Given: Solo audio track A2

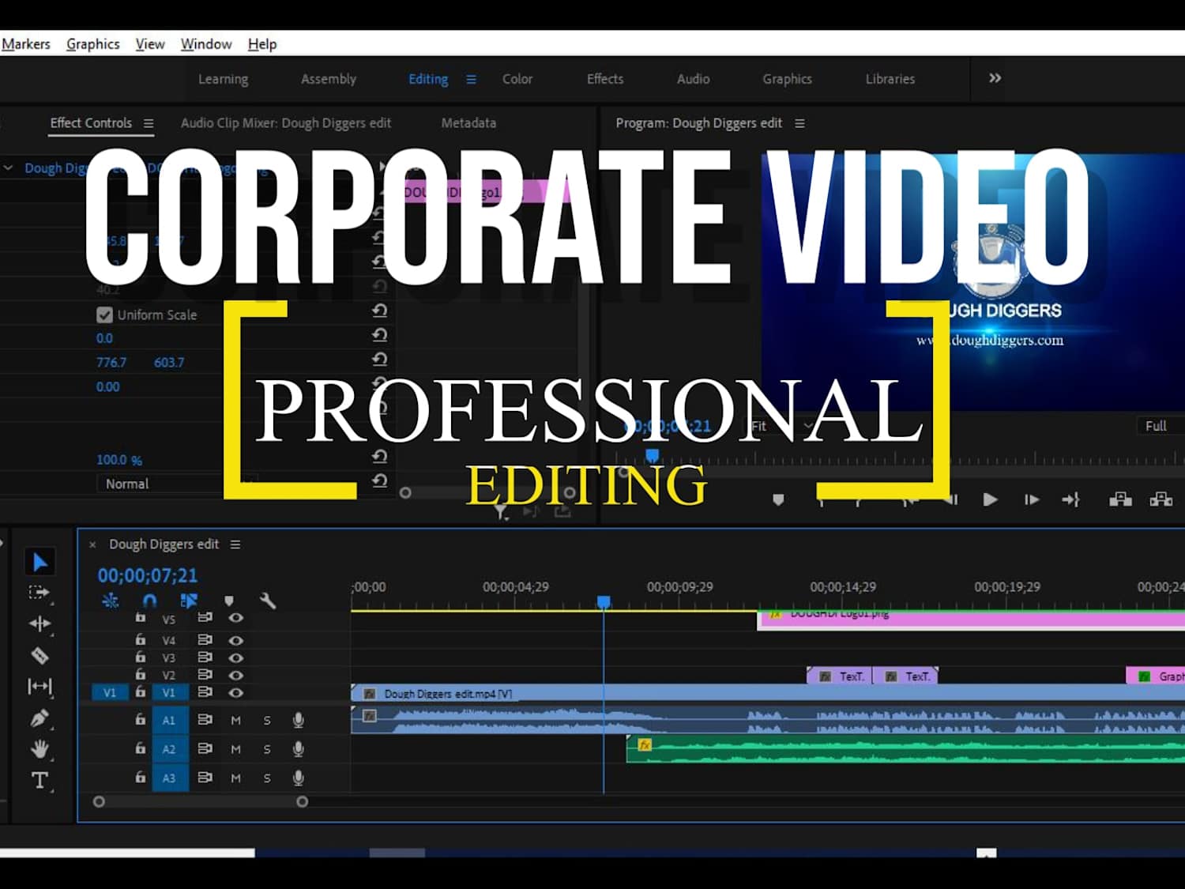Looking at the screenshot, I should pyautogui.click(x=267, y=749).
